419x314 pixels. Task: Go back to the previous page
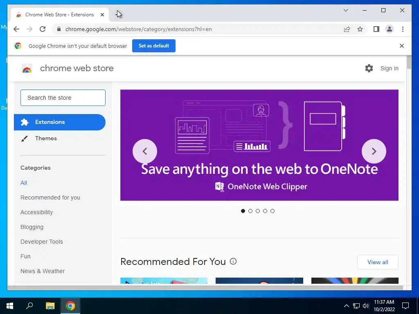click(16, 29)
